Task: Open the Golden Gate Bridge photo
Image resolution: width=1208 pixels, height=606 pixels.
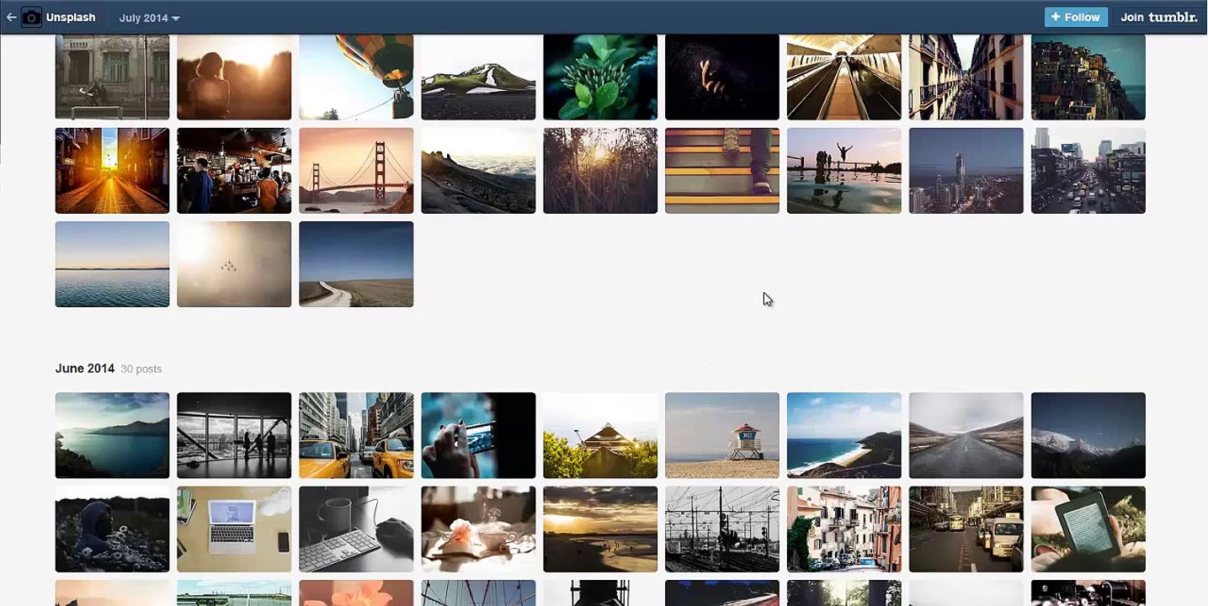Action: [x=356, y=171]
